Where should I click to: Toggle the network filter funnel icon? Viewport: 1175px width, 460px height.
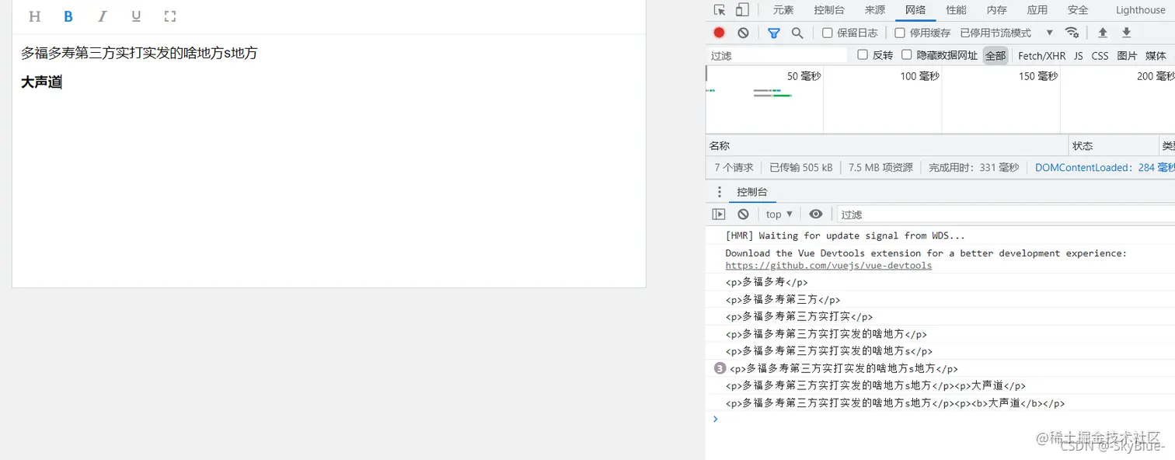tap(773, 33)
